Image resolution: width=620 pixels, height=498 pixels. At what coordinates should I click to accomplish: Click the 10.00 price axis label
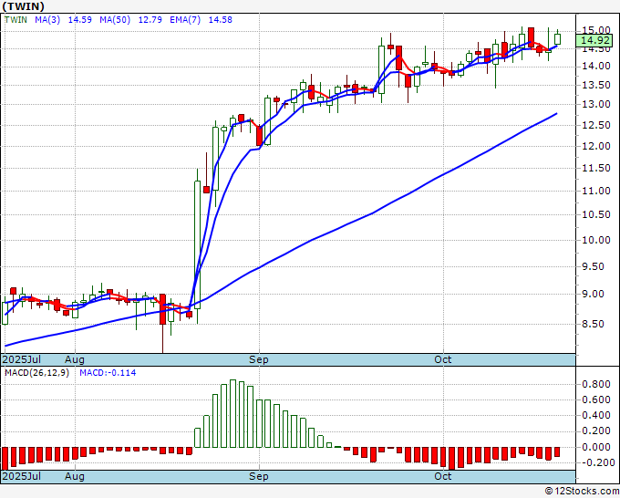[x=596, y=240]
